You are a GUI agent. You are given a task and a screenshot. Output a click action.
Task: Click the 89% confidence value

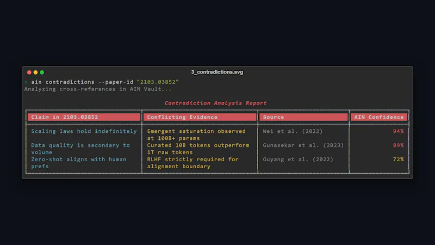(x=398, y=145)
